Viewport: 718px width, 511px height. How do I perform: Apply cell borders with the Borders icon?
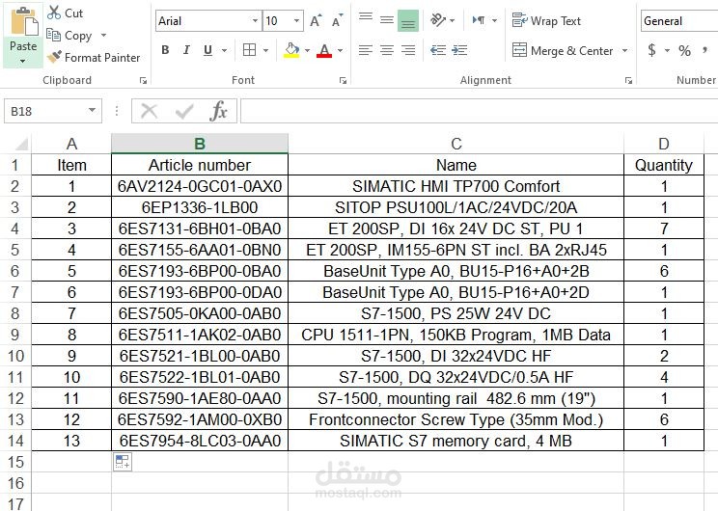250,50
